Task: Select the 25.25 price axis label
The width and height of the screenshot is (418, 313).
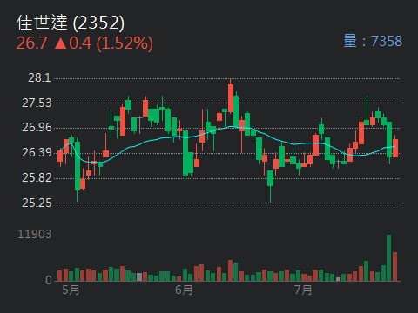Action: pos(37,203)
